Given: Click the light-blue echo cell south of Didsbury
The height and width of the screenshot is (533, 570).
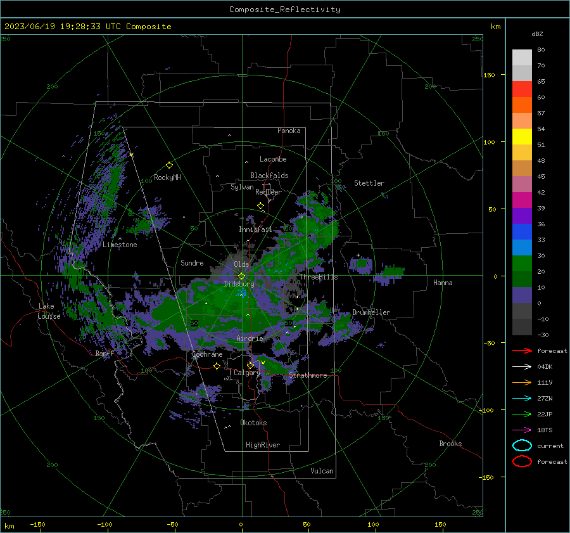Looking at the screenshot, I should click(x=243, y=293).
